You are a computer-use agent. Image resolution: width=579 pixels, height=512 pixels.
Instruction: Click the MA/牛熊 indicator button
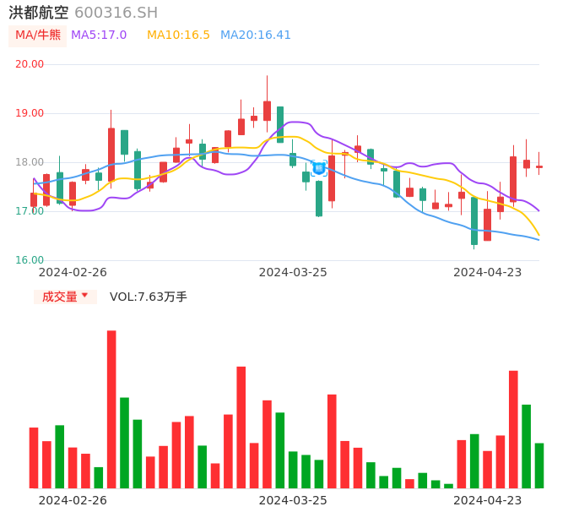(x=38, y=35)
